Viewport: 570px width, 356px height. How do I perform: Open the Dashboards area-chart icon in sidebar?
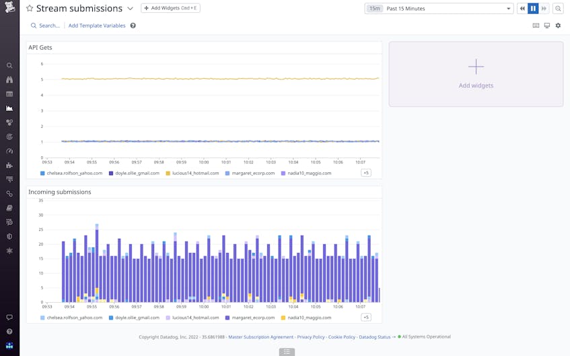pyautogui.click(x=9, y=108)
